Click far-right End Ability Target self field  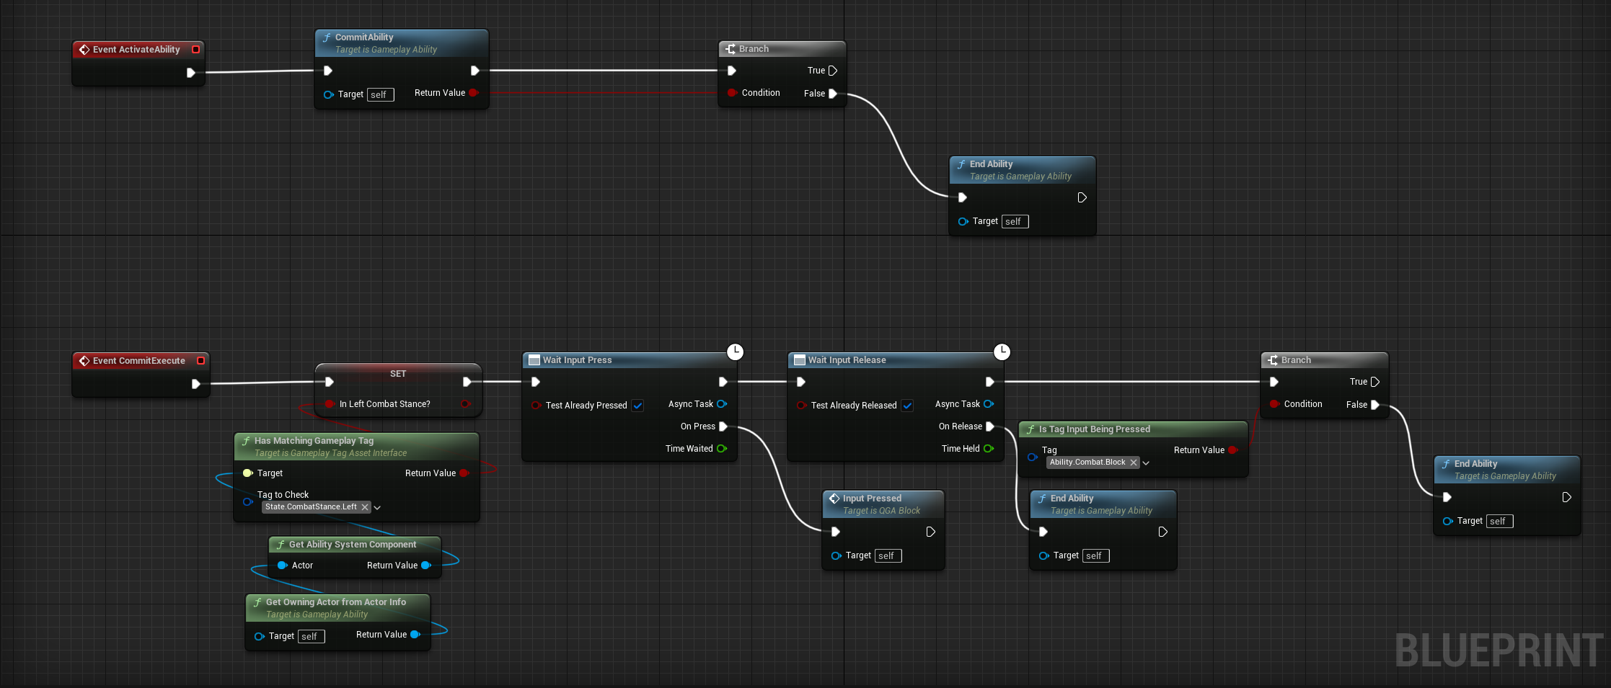[x=1499, y=522]
